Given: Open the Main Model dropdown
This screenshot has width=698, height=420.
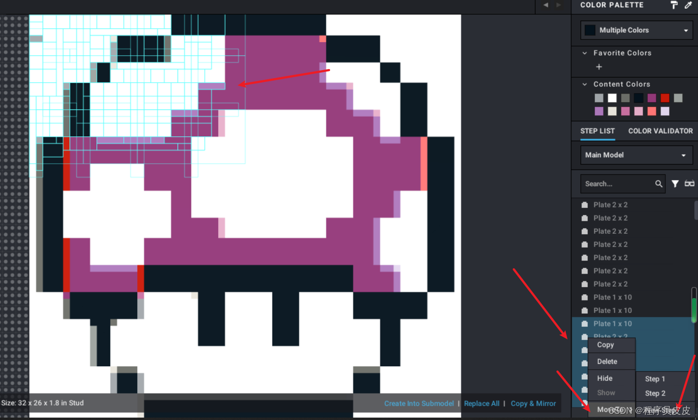Looking at the screenshot, I should tap(637, 155).
